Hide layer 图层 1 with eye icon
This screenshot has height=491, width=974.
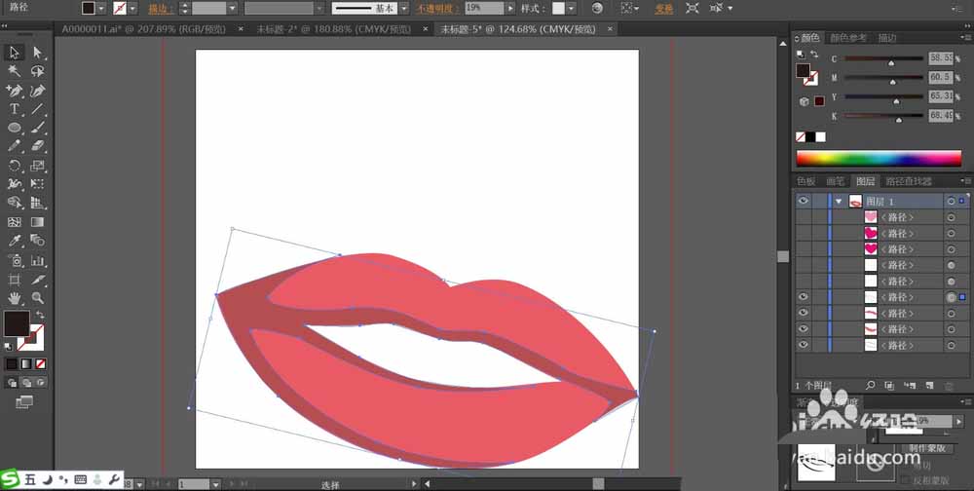(804, 202)
